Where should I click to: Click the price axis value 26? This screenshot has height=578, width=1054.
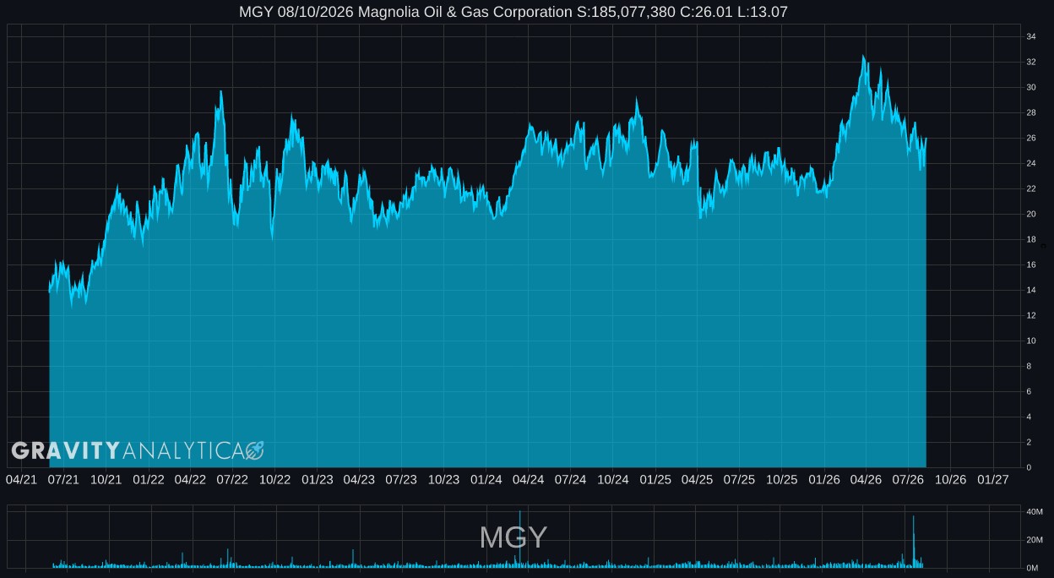[x=1031, y=138]
